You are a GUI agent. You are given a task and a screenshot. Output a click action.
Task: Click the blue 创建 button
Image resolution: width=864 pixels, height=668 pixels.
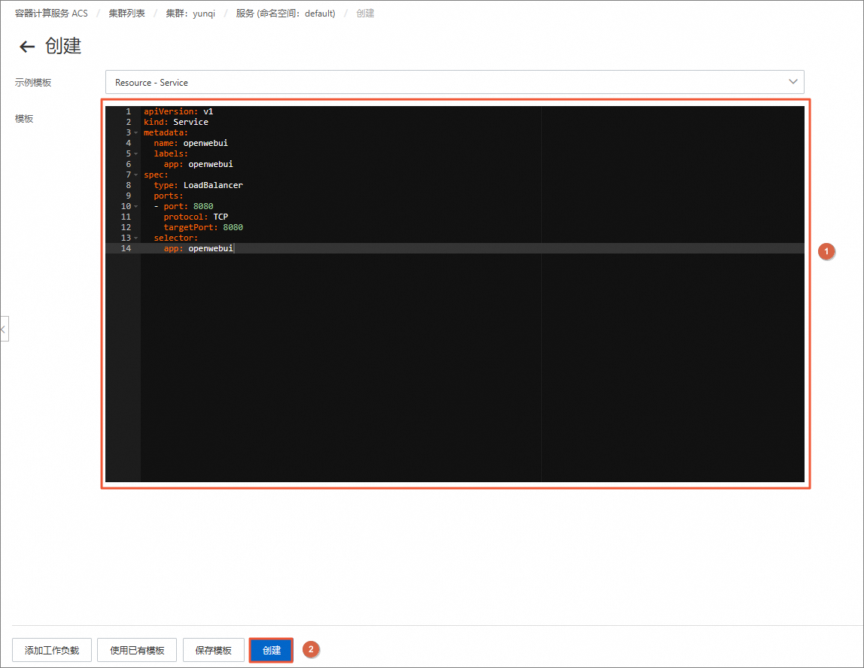pos(272,651)
